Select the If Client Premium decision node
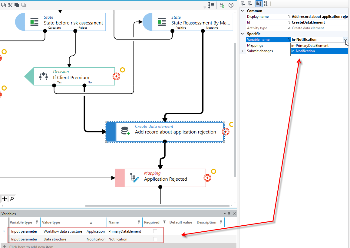The width and height of the screenshot is (350, 248). click(x=70, y=76)
